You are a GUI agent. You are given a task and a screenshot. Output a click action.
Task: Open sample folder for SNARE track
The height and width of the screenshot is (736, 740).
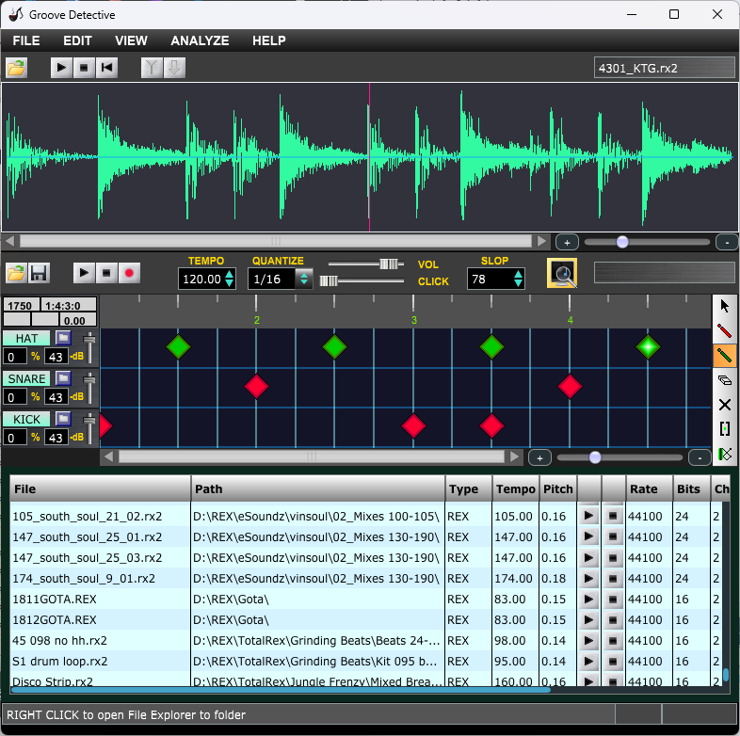[x=63, y=378]
